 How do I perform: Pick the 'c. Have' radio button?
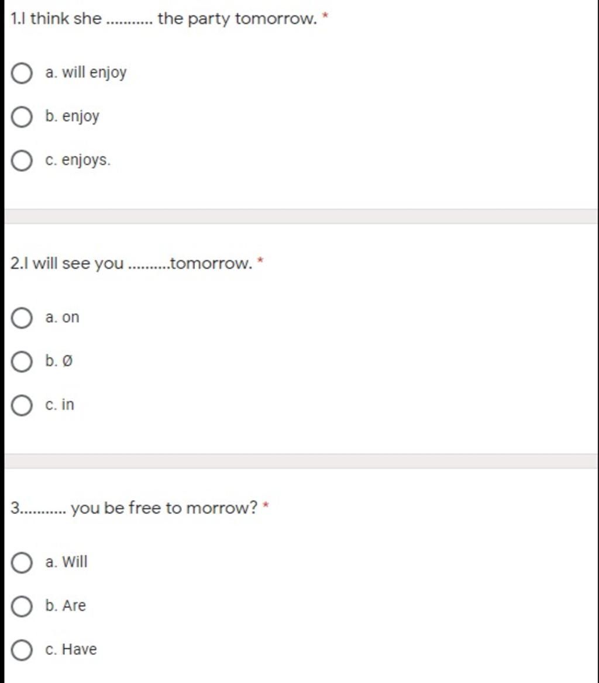tap(22, 650)
